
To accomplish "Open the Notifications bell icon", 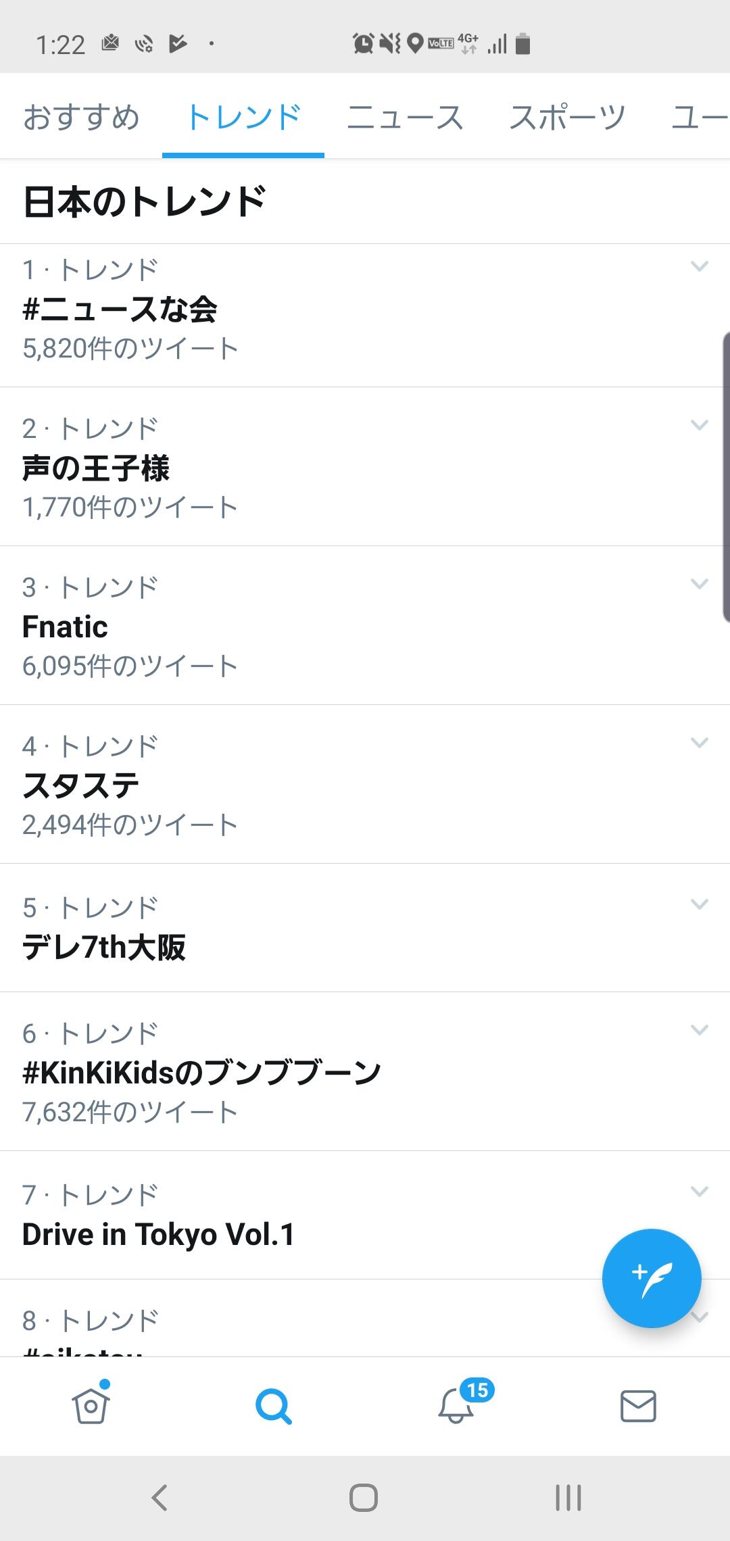I will point(456,1406).
